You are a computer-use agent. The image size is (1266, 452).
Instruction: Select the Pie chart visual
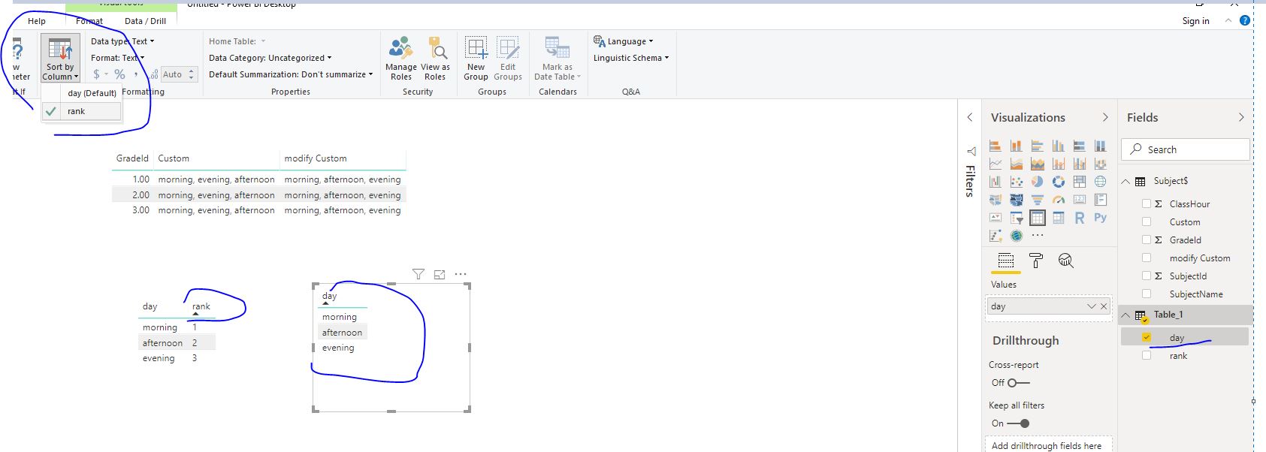point(1038,182)
